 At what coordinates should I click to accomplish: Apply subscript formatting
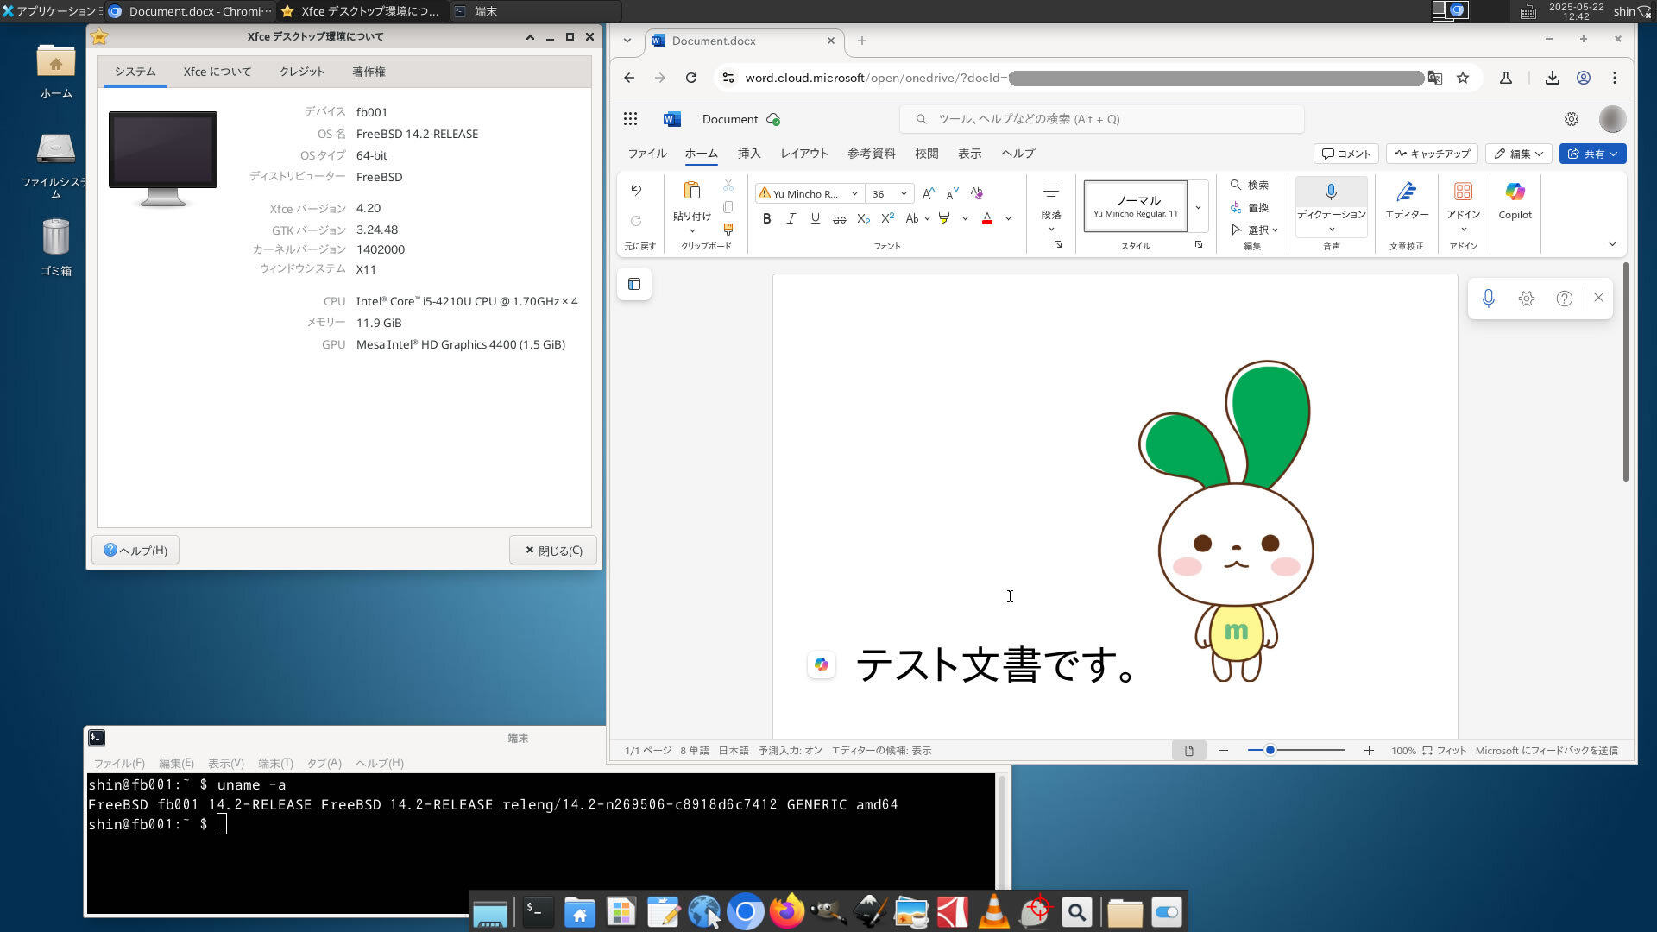point(863,219)
